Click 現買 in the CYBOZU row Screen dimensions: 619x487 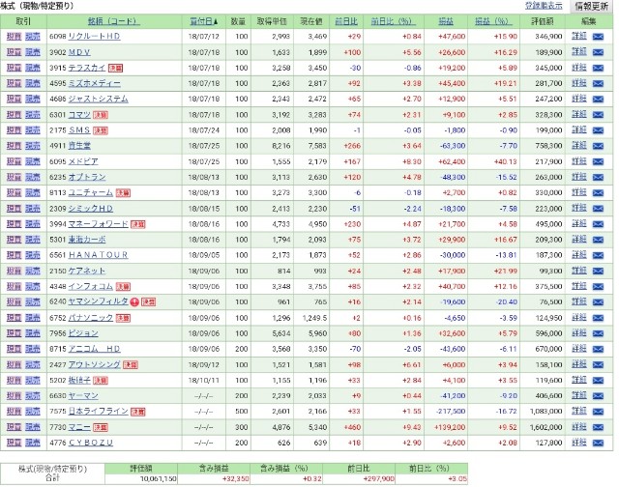point(14,443)
